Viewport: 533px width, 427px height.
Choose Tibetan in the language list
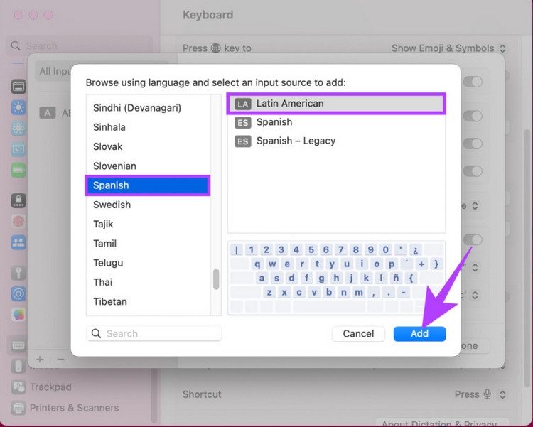pyautogui.click(x=149, y=302)
